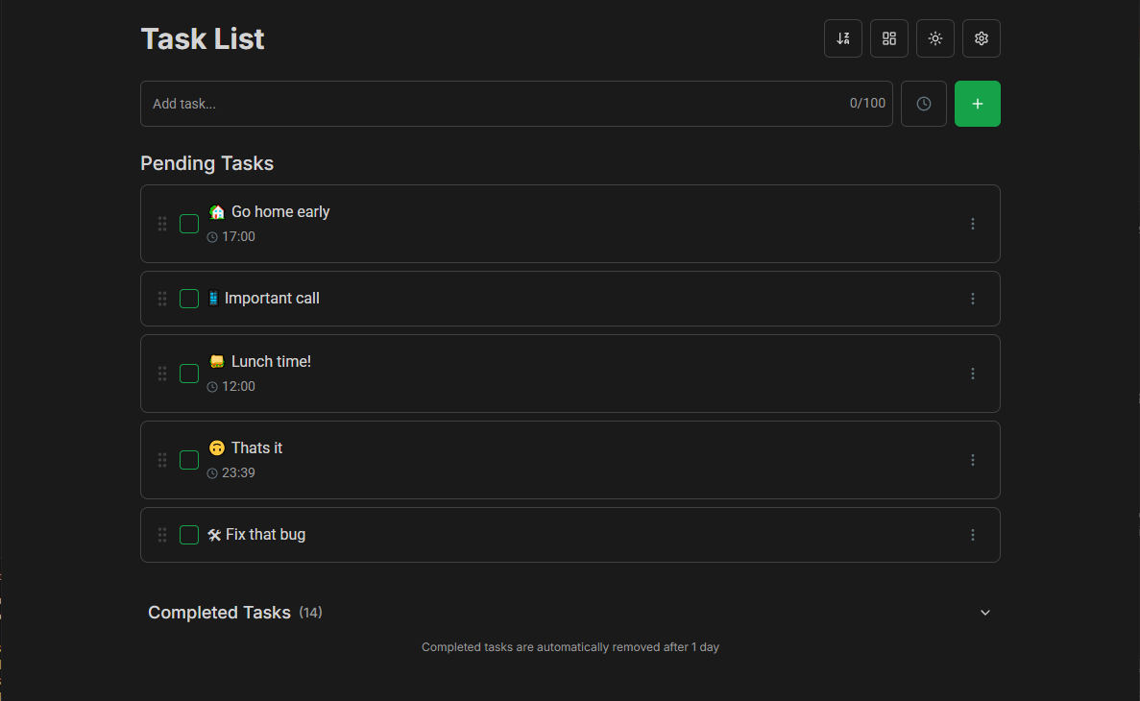Open options menu for 'Lunch time!'
Screen dimensions: 1140x701
point(972,374)
